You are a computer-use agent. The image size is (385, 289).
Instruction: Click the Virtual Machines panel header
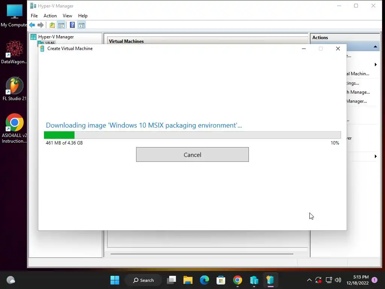126,41
